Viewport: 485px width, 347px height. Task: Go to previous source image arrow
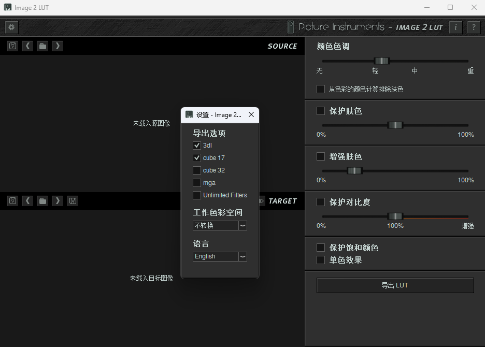28,46
